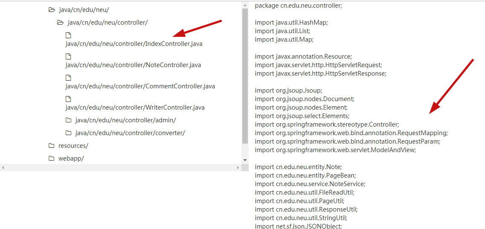
Task: Expand the webapp/ folder icon
Action: click(x=52, y=158)
